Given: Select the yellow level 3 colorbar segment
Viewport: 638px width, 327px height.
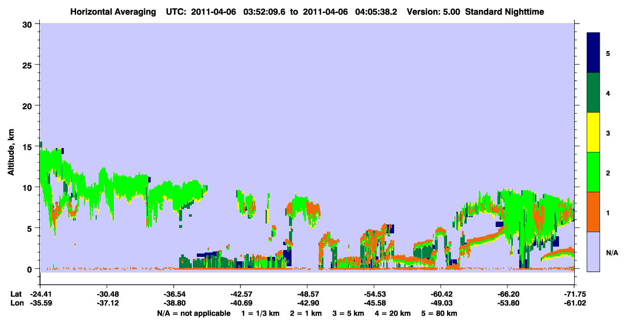Looking at the screenshot, I should pos(593,132).
